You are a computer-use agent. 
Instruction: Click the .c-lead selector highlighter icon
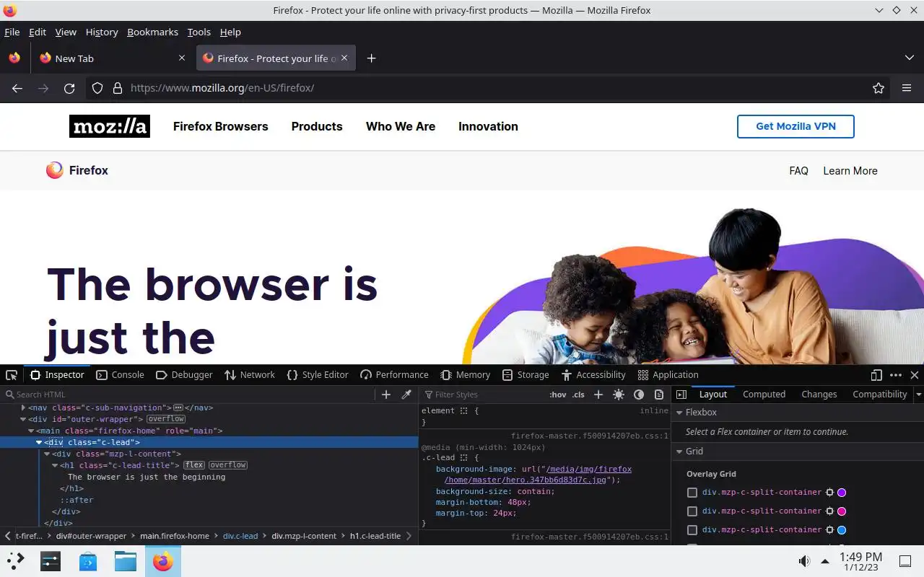(x=464, y=458)
